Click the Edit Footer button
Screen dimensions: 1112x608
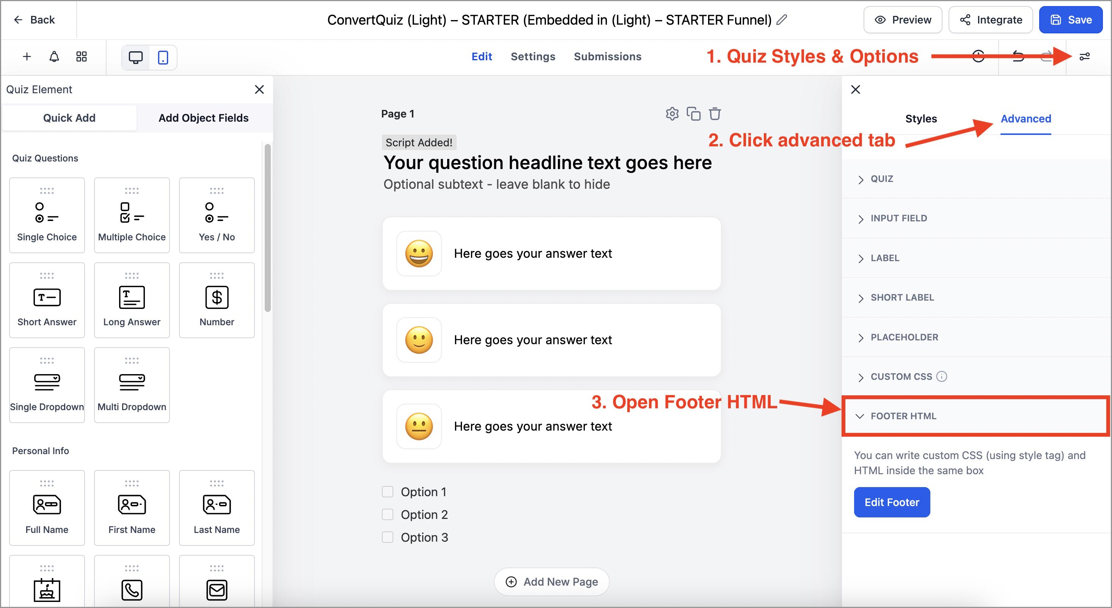click(891, 502)
